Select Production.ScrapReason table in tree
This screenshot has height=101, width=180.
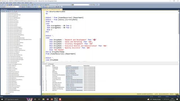pos(14,47)
